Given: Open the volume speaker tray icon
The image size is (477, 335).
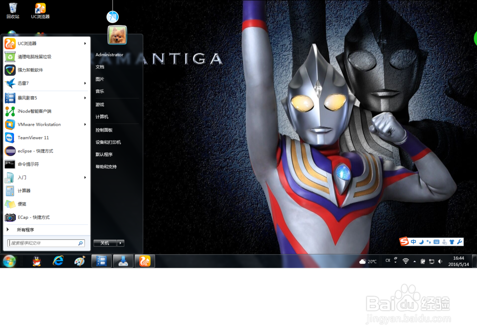Looking at the screenshot, I should [x=440, y=262].
